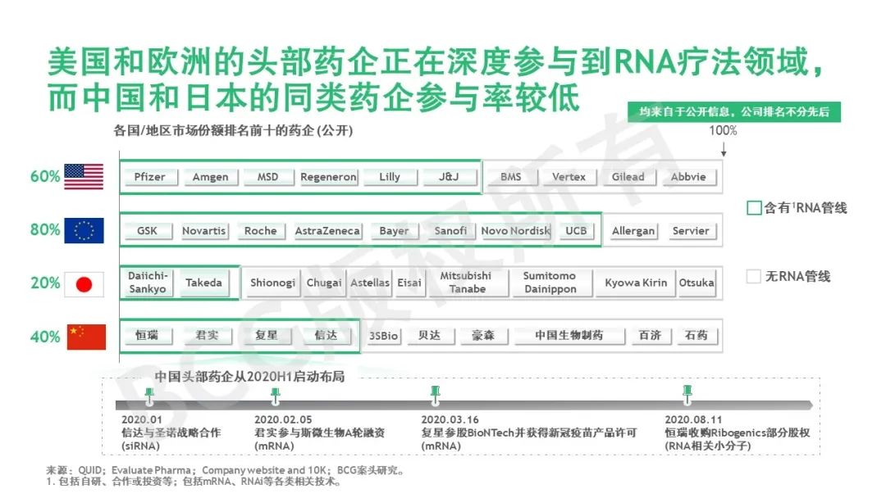886x498 pixels.
Task: Click the Allergan company box
Action: 633,231
